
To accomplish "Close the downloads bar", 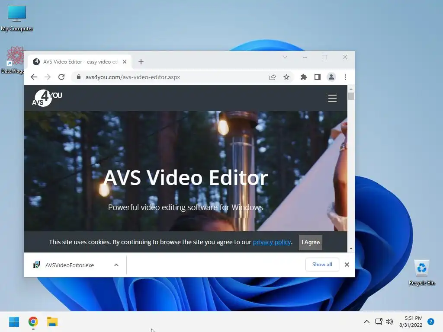I will [x=347, y=265].
